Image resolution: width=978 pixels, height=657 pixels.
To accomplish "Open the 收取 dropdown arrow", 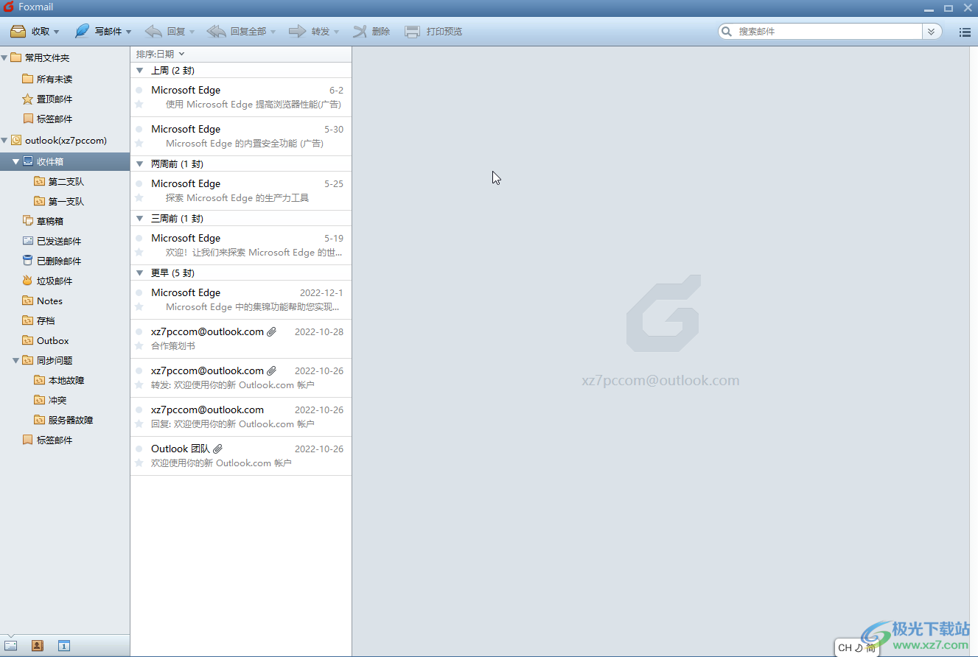I will tap(56, 32).
